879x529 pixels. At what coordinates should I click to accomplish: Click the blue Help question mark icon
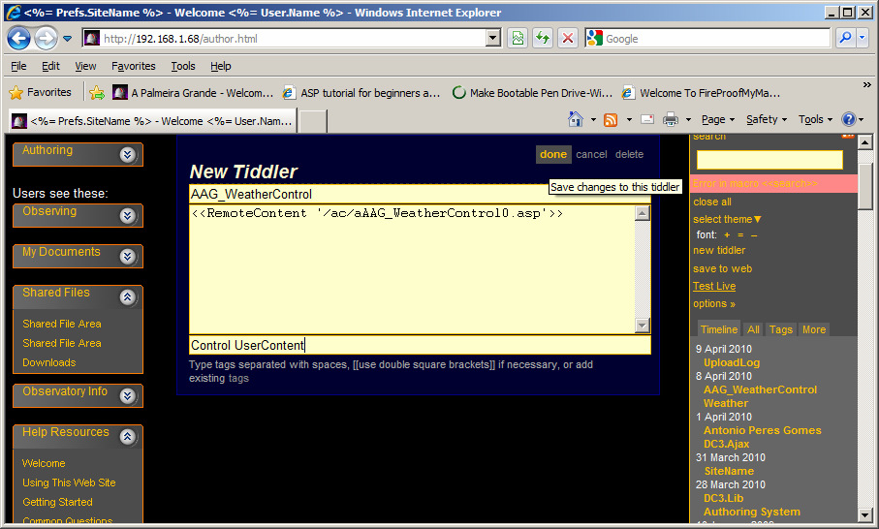[x=849, y=119]
